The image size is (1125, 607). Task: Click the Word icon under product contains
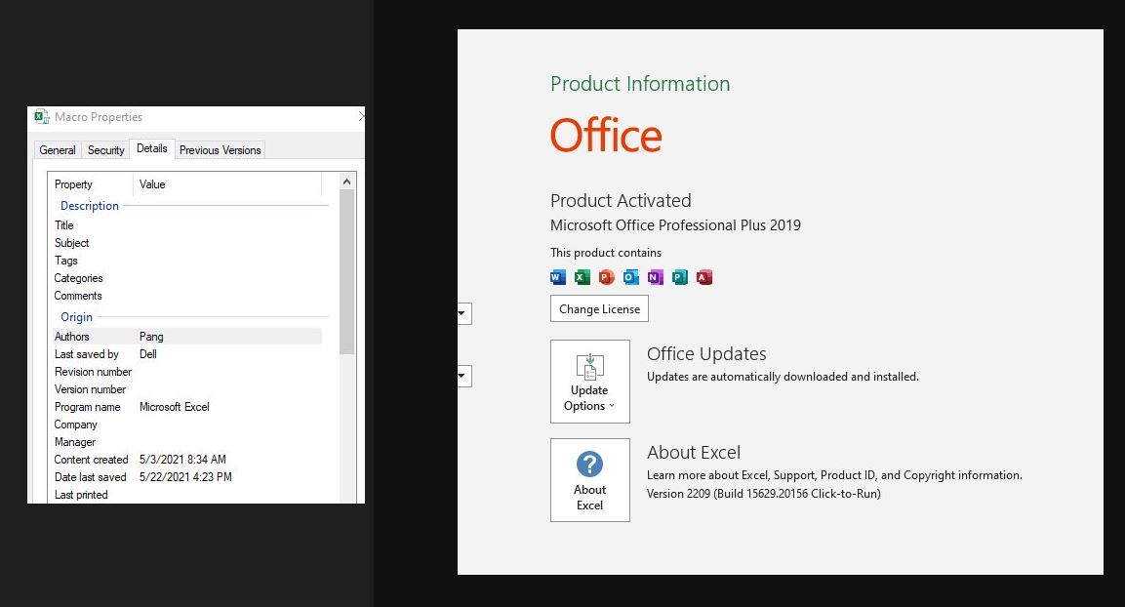pyautogui.click(x=558, y=277)
